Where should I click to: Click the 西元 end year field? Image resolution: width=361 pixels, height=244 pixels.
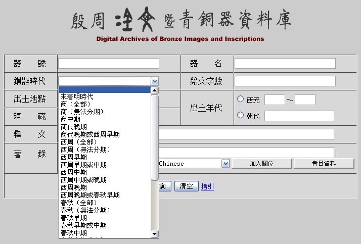tap(305, 100)
